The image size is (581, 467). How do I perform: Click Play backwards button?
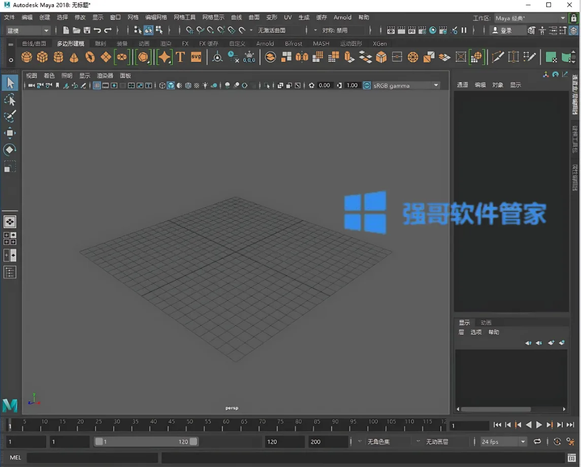[x=529, y=425]
